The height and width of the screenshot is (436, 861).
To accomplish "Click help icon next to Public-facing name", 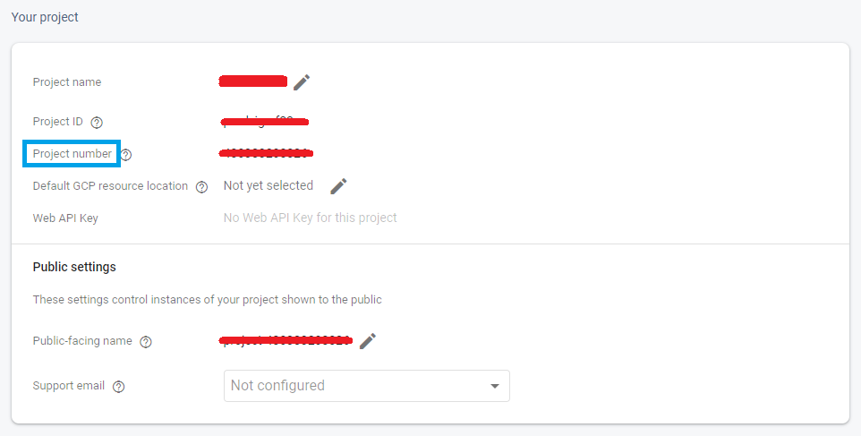I will coord(146,341).
